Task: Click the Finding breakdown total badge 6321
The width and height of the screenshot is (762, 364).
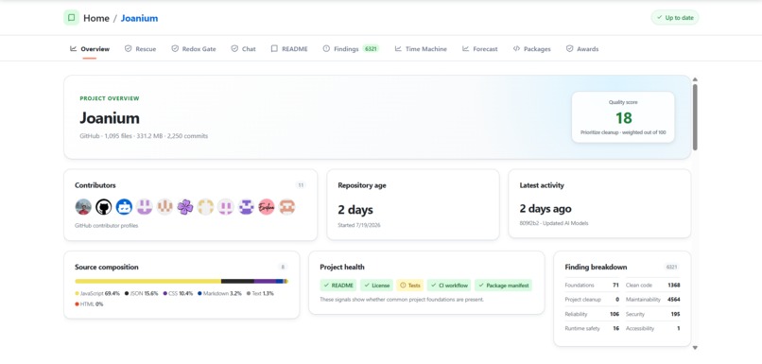Action: tap(671, 267)
